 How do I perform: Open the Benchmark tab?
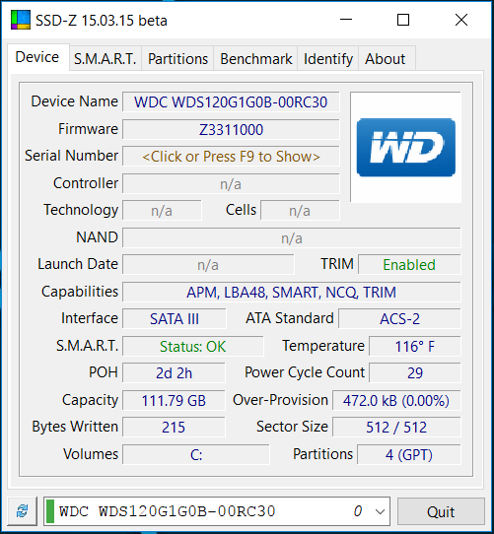[256, 59]
